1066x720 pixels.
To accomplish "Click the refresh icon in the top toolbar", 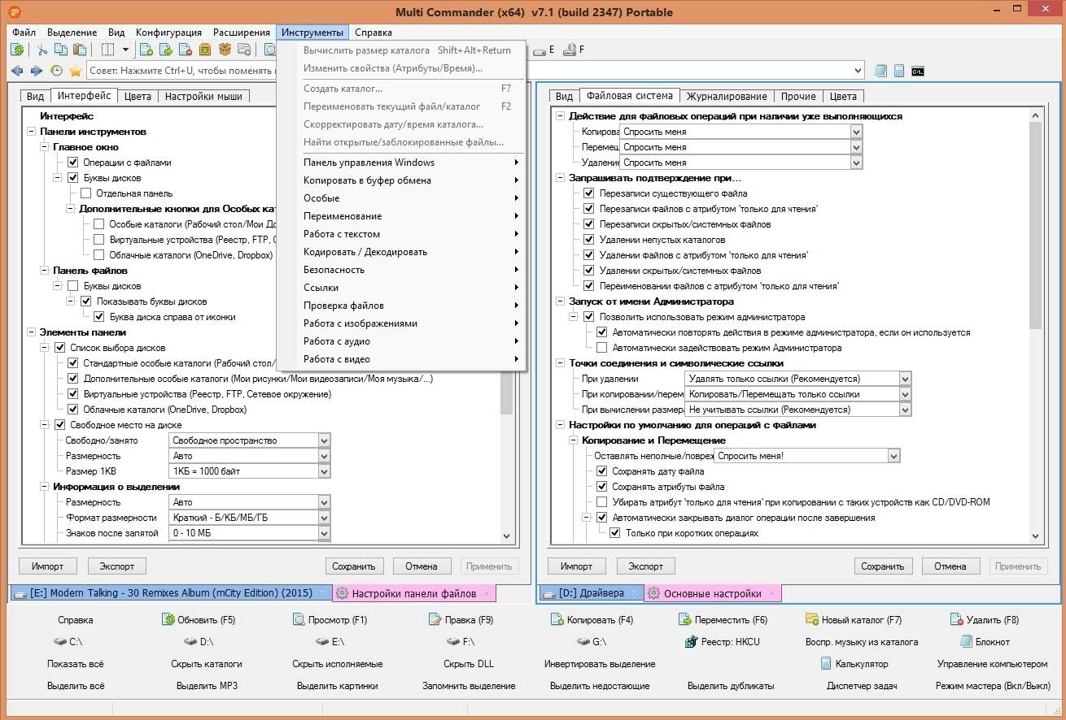I will pos(17,50).
